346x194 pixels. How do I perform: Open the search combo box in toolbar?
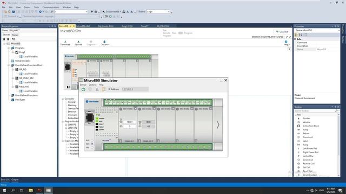point(71,12)
